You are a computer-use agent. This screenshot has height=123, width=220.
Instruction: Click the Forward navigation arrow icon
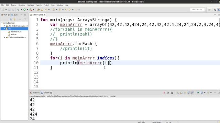click(x=76, y=10)
